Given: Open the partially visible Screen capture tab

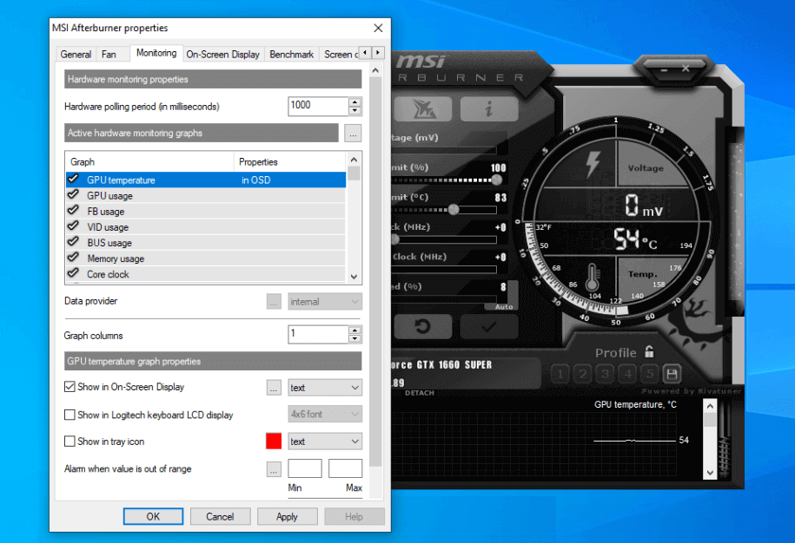Looking at the screenshot, I should pyautogui.click(x=341, y=54).
